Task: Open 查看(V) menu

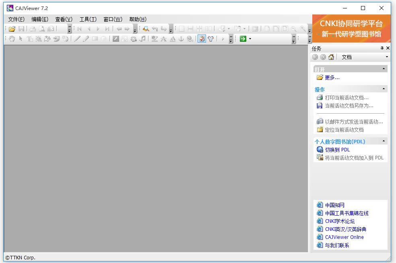Action: (64, 19)
